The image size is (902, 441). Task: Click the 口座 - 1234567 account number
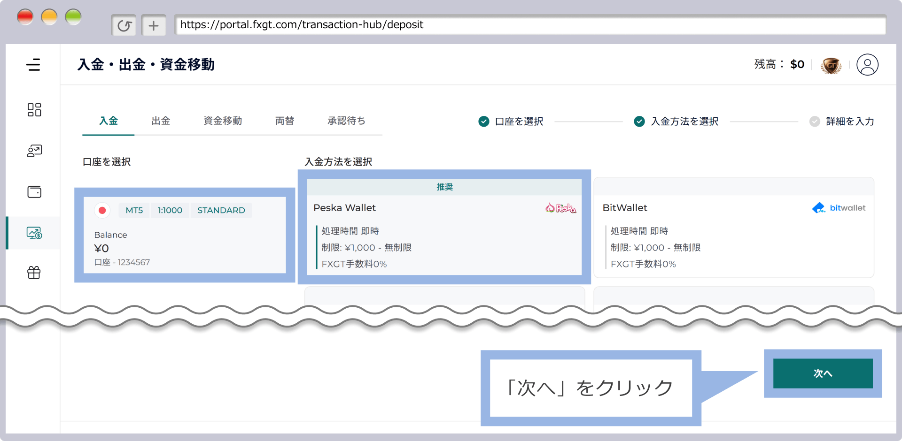(x=122, y=262)
